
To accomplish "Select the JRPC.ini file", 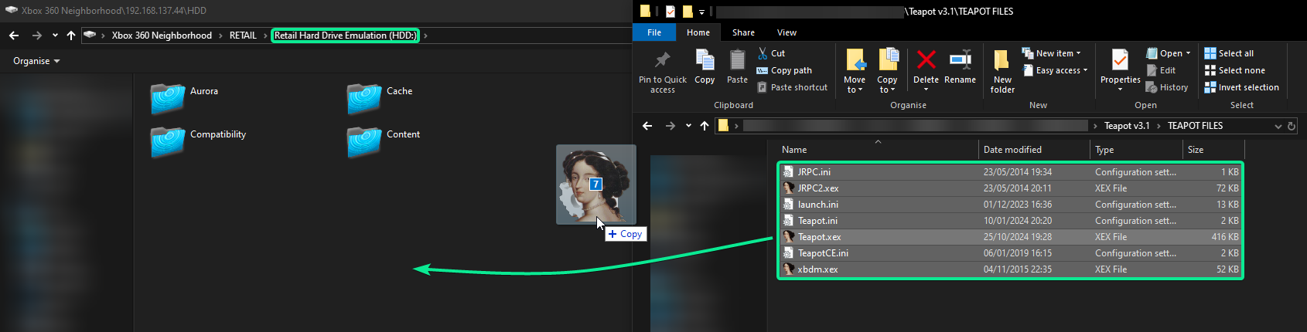I will pos(1010,172).
